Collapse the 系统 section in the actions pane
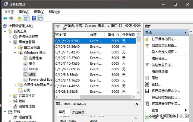 pyautogui.click(x=185, y=33)
